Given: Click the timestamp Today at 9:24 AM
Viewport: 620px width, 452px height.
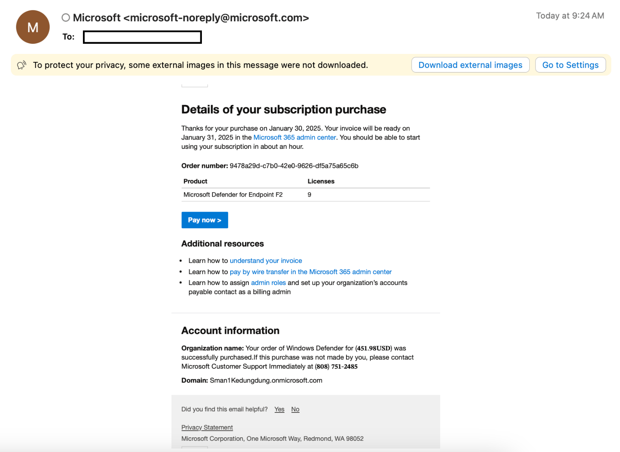Looking at the screenshot, I should click(x=570, y=16).
